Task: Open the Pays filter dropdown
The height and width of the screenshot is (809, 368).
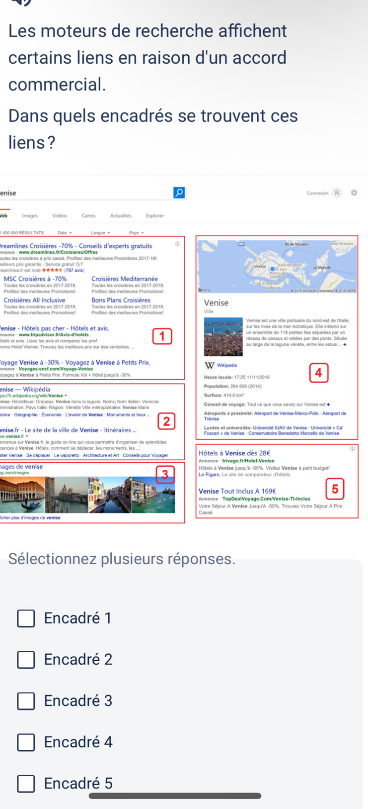Action: [136, 232]
